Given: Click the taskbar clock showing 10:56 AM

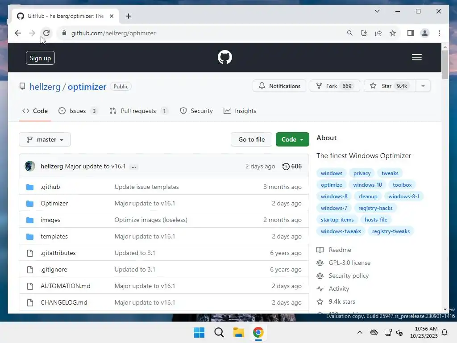Looking at the screenshot, I should (424, 332).
